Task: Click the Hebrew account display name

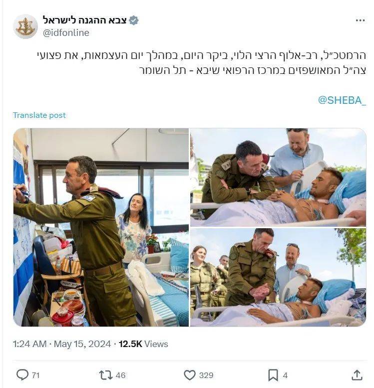Action: pyautogui.click(x=85, y=20)
